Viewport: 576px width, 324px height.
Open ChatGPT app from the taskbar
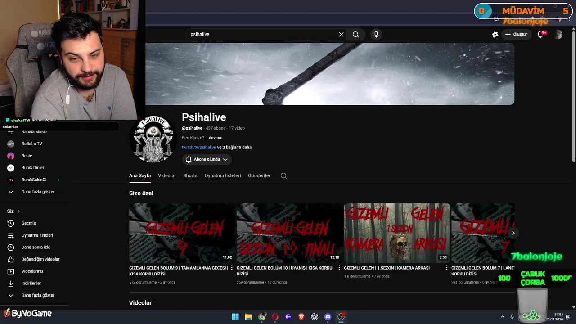(315, 317)
